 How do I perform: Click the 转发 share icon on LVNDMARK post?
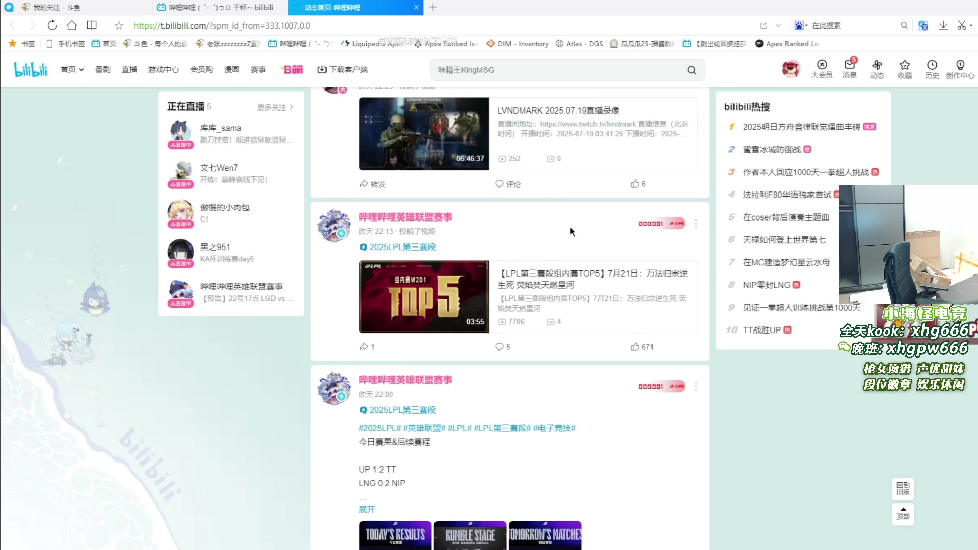pos(372,184)
